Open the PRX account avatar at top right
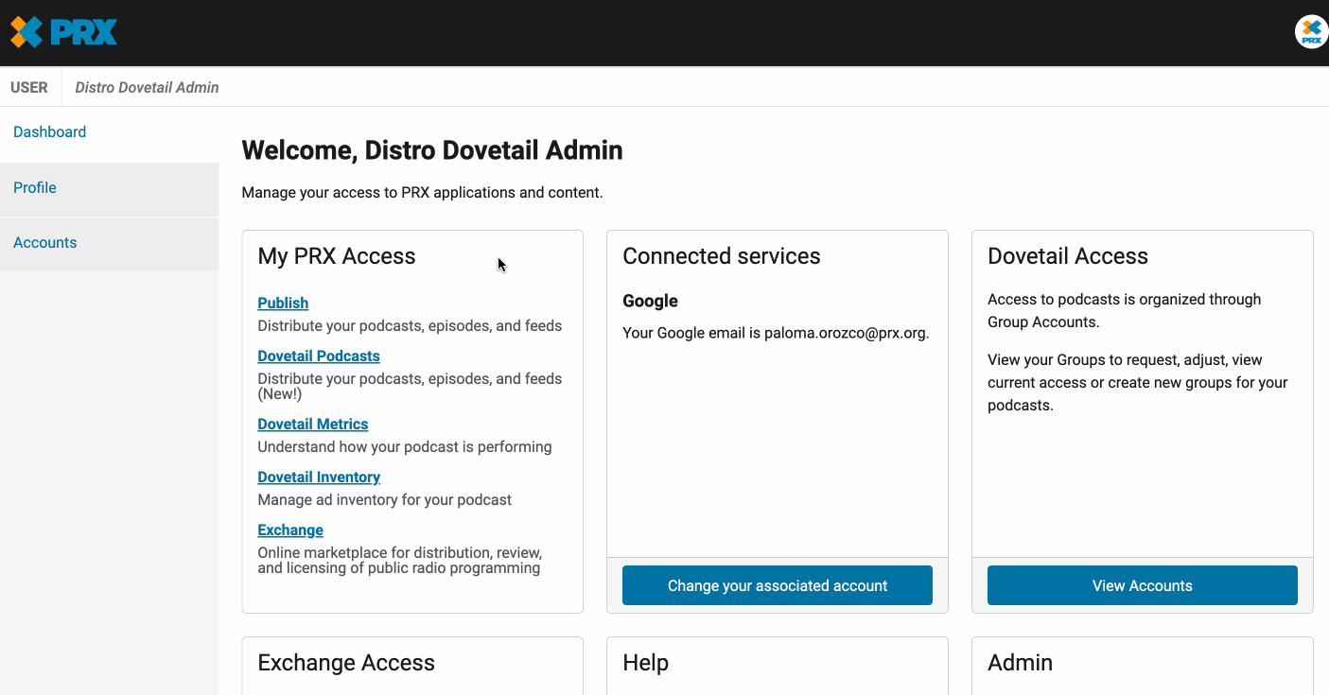This screenshot has width=1329, height=695. [1311, 30]
